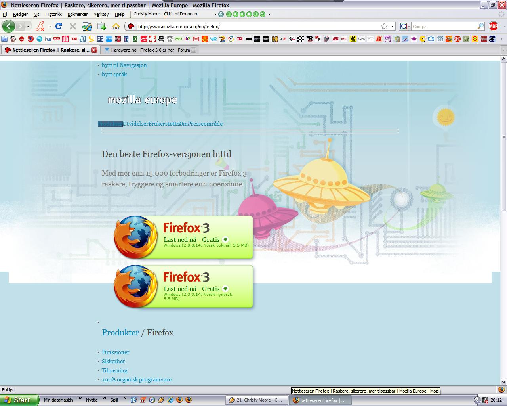Open the PS bookmark icon
This screenshot has height=406, width=507.
pyautogui.click(x=100, y=39)
